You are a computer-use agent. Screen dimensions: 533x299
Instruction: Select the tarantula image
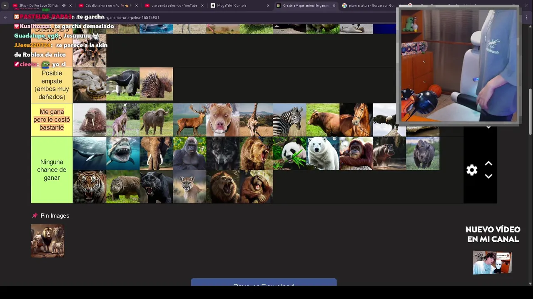[x=90, y=50]
